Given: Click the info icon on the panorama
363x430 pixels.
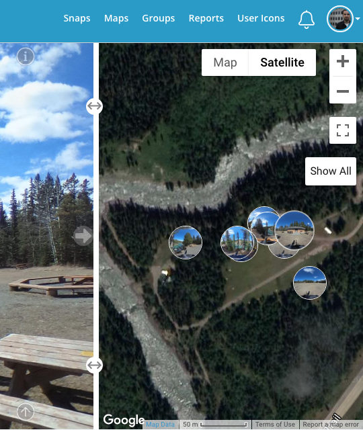Looking at the screenshot, I should tap(26, 56).
